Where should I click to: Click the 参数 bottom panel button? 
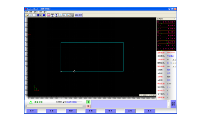tap(91, 111)
